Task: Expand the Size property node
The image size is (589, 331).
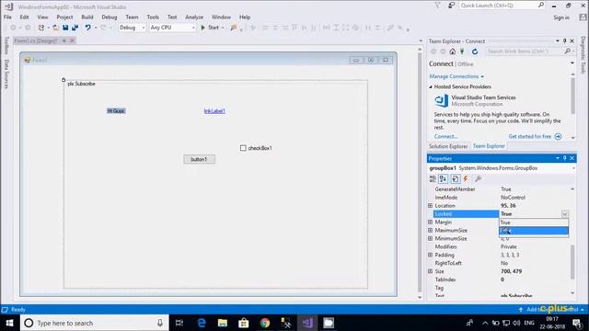Action: (x=430, y=271)
